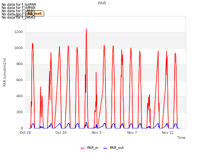Click the yellow EE_met annotation box

click(35, 13)
